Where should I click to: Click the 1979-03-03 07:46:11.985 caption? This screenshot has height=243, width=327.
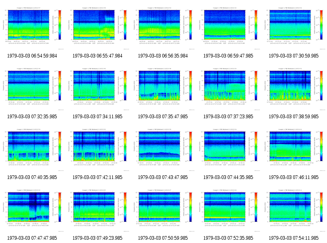(293, 177)
